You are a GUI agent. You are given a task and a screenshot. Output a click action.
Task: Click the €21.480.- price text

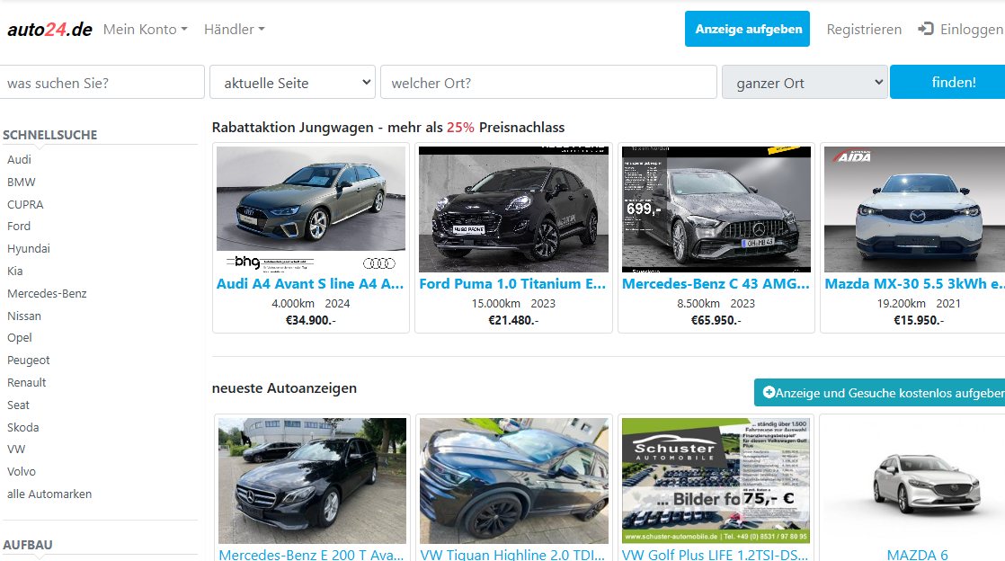(x=513, y=320)
